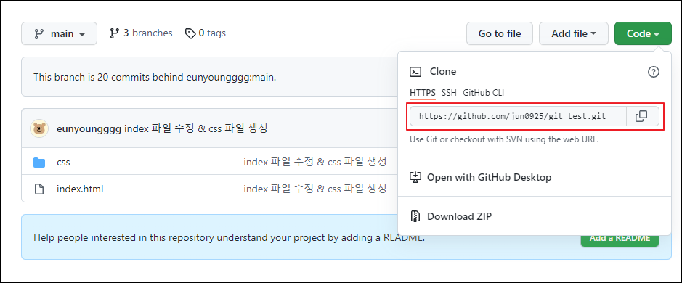View the 0 tags link
The height and width of the screenshot is (283, 682).
point(206,33)
